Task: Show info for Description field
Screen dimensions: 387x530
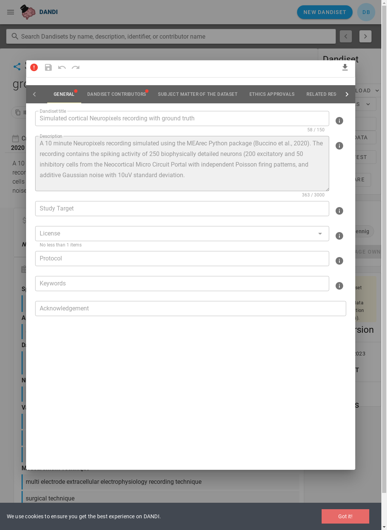Action: 339,146
